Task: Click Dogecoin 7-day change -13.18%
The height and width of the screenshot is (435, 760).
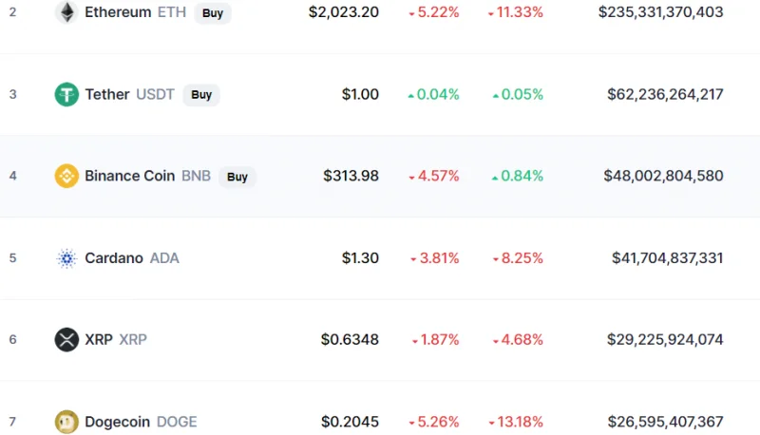Action: point(516,422)
